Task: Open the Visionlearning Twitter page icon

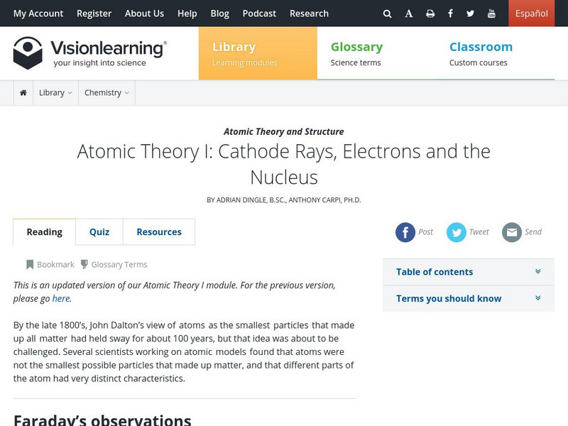Action: (470, 13)
